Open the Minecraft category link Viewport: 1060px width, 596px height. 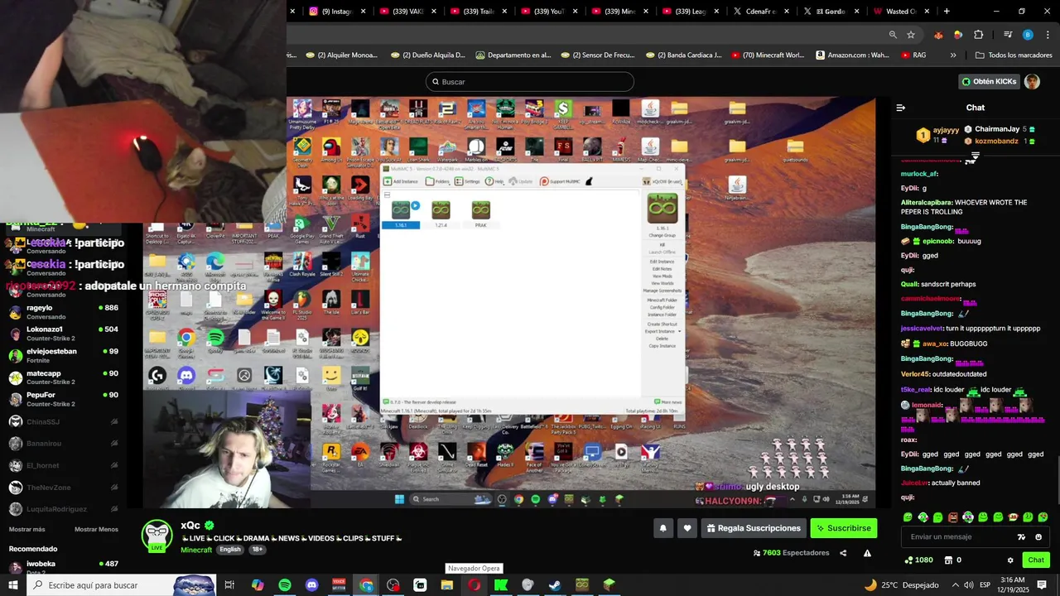tap(196, 550)
